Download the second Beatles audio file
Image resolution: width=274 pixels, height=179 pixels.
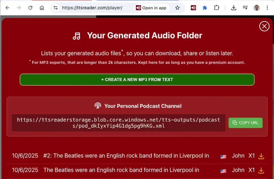coord(261,170)
